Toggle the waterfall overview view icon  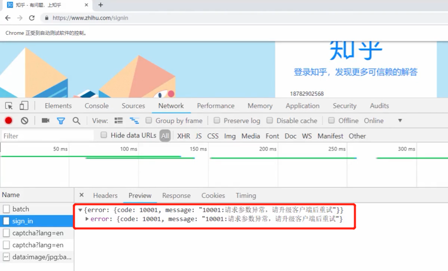[x=134, y=121]
